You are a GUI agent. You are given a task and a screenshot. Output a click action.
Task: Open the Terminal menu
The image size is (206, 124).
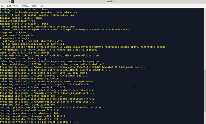[25, 6]
